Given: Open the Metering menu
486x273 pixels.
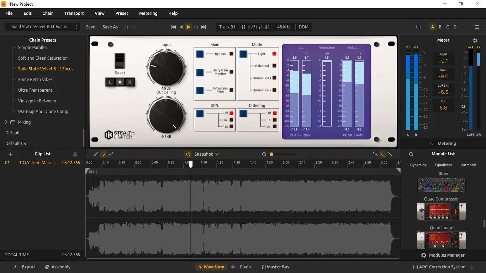Looking at the screenshot, I should [x=148, y=14].
